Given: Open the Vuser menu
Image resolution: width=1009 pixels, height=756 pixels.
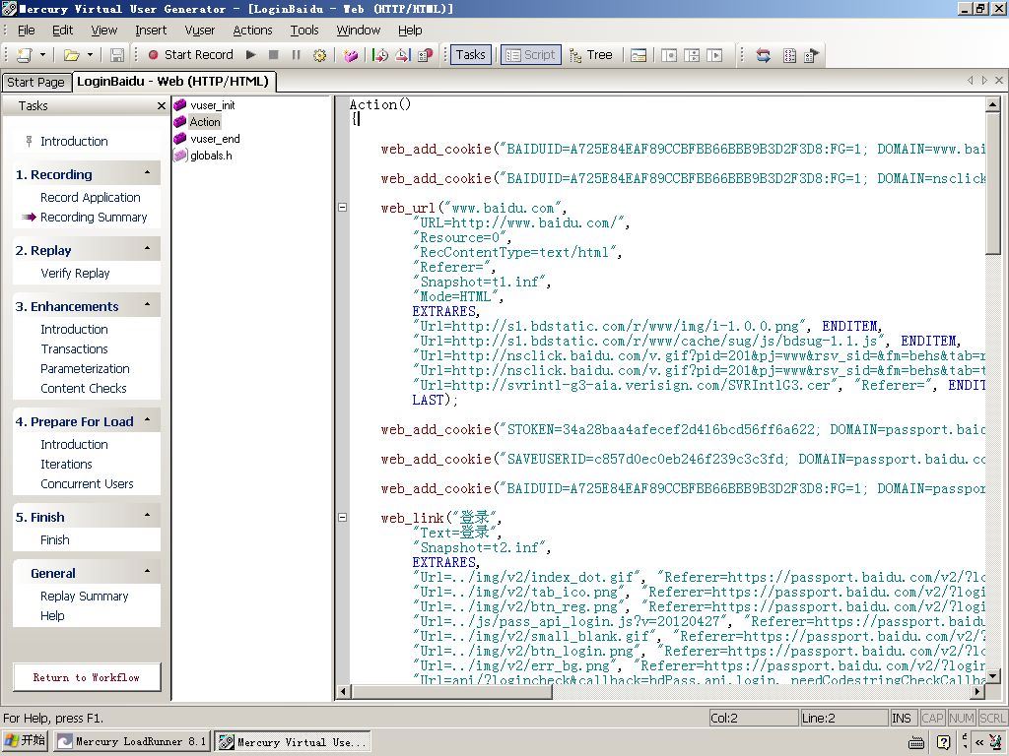Looking at the screenshot, I should [x=199, y=31].
